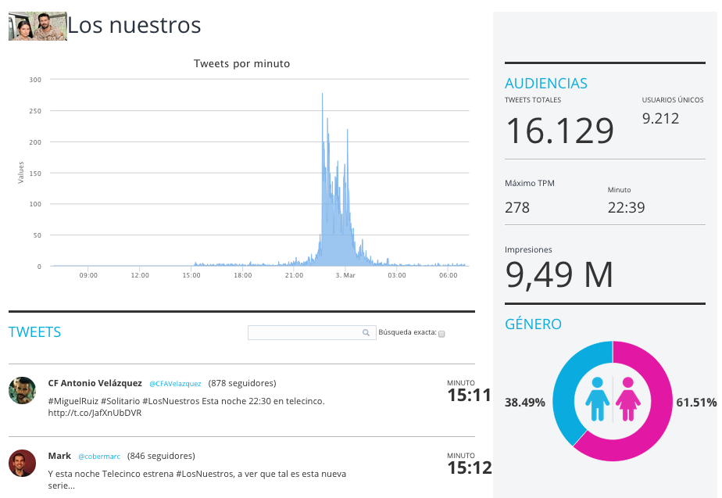Click the 3. Mar label on chart axis

[x=345, y=275]
